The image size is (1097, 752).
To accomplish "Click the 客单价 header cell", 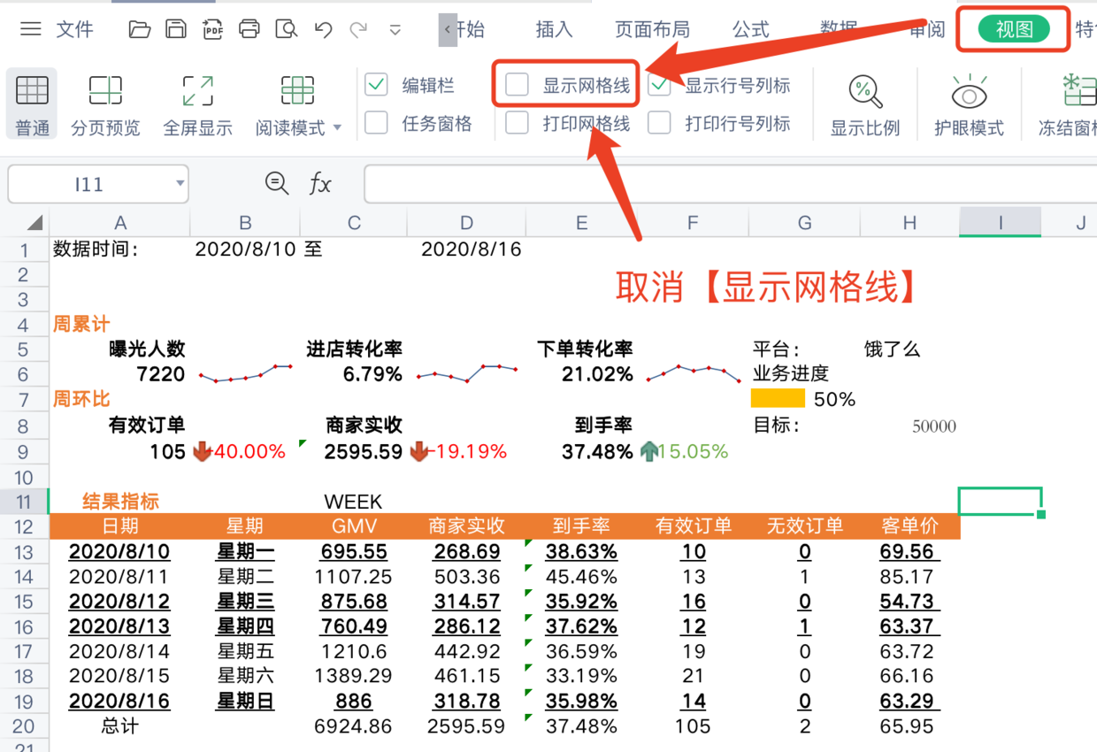I will (x=909, y=526).
